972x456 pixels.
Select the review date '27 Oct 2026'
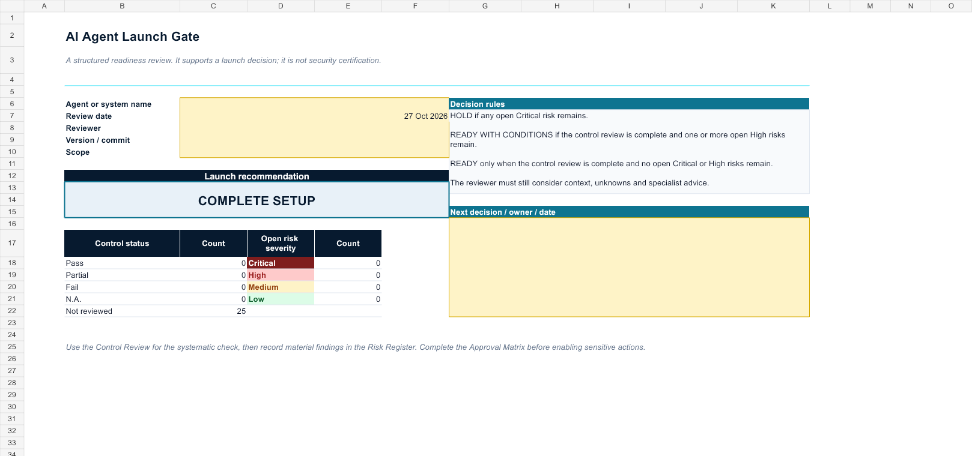[x=425, y=116]
